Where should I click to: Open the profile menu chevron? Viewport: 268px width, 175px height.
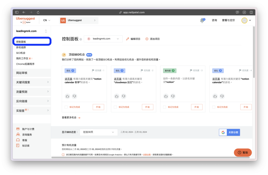pyautogui.click(x=250, y=20)
